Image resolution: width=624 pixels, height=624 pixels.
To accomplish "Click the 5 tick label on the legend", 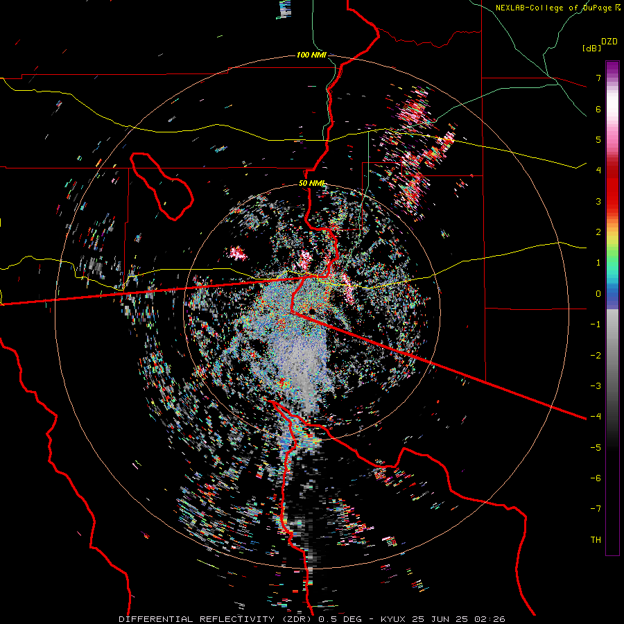I will [x=598, y=139].
